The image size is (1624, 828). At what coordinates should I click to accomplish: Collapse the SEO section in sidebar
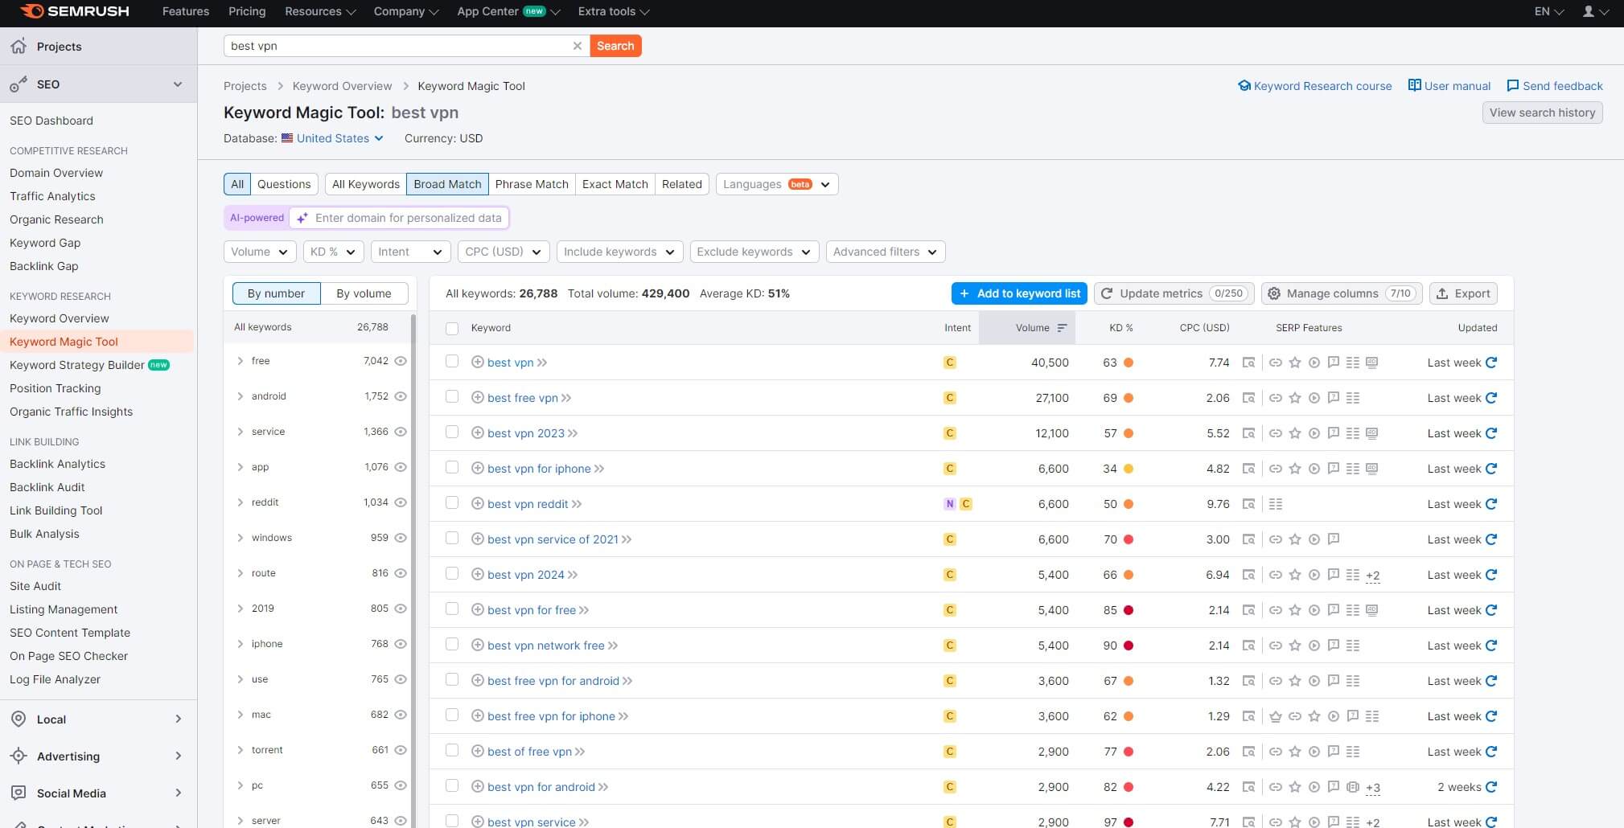[x=178, y=84]
